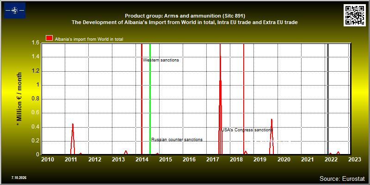Screen dimensions: 370x185
Task: Click the x-axis label 2015
Action: 166,160
